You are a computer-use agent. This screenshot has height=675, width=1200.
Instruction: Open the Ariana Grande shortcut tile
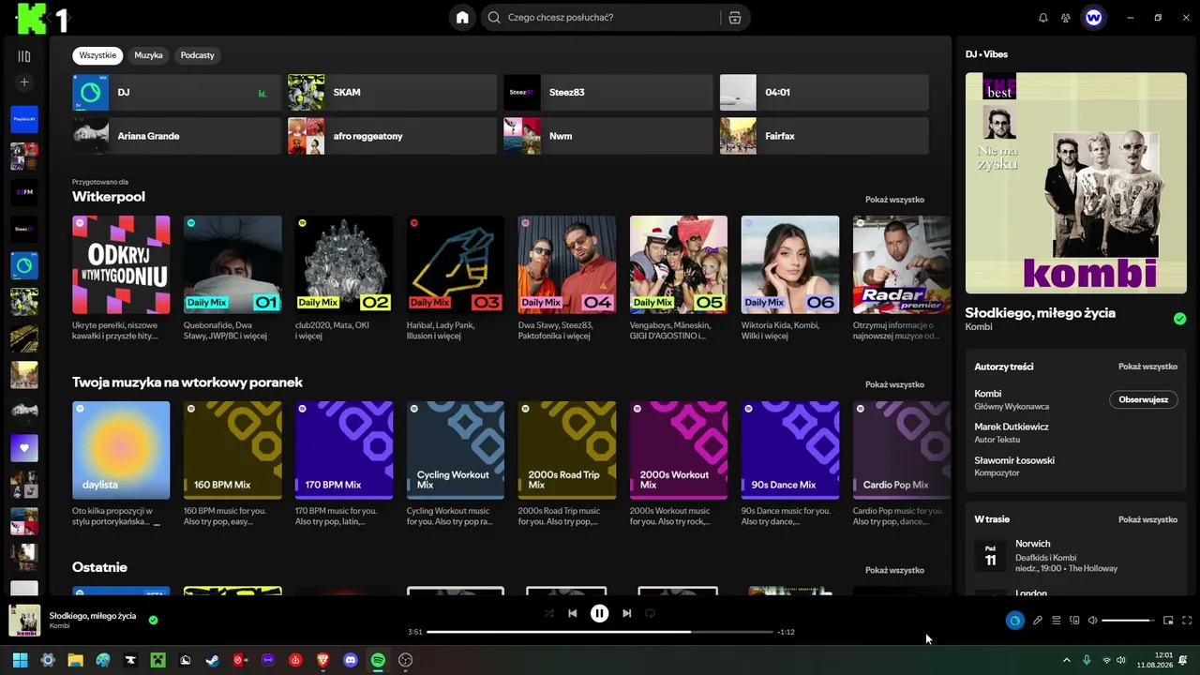(176, 136)
